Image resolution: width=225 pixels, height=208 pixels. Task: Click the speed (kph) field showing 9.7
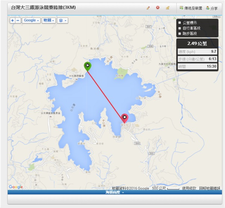[x=197, y=51]
